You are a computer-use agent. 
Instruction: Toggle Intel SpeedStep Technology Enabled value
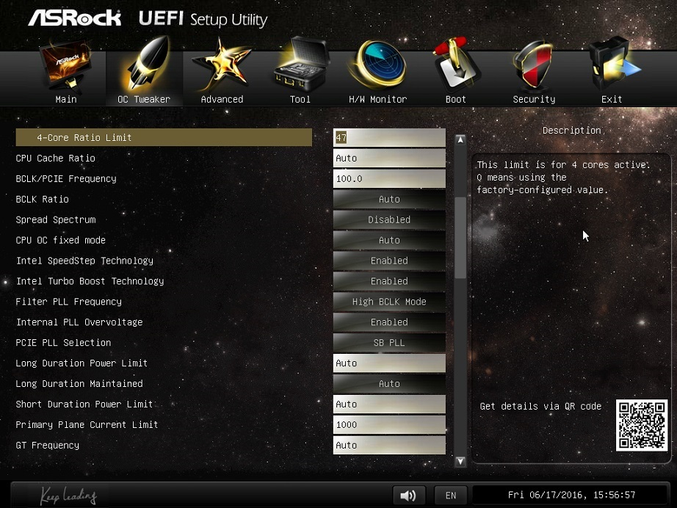(389, 261)
